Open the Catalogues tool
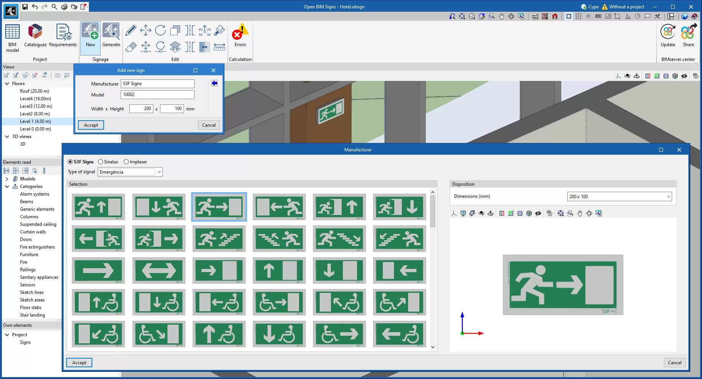702x379 pixels. click(x=35, y=36)
